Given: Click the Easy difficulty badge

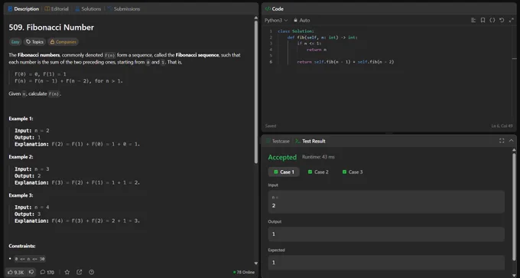Looking at the screenshot, I should click(x=15, y=42).
